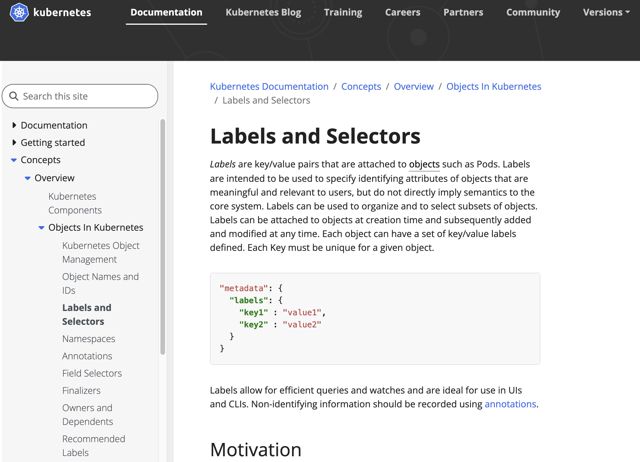Collapse the Concepts section arrow

(14, 160)
